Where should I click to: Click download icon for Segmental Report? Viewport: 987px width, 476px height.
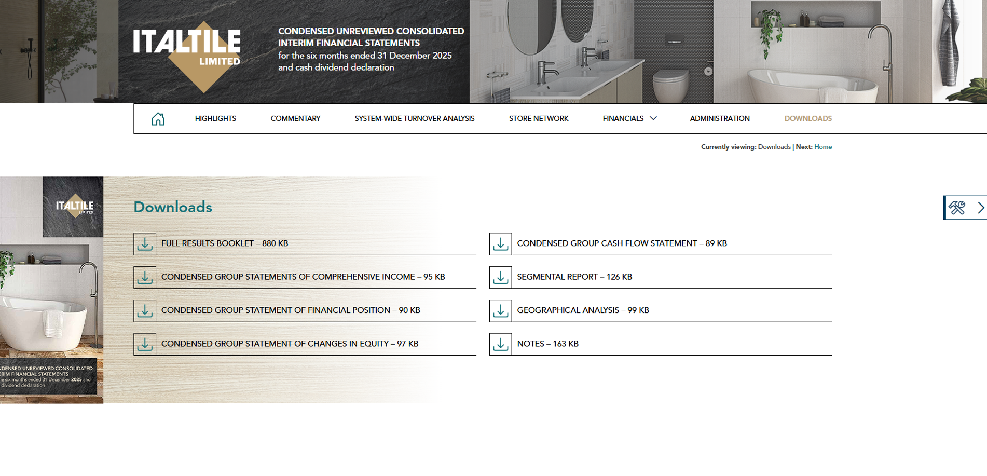(x=501, y=277)
